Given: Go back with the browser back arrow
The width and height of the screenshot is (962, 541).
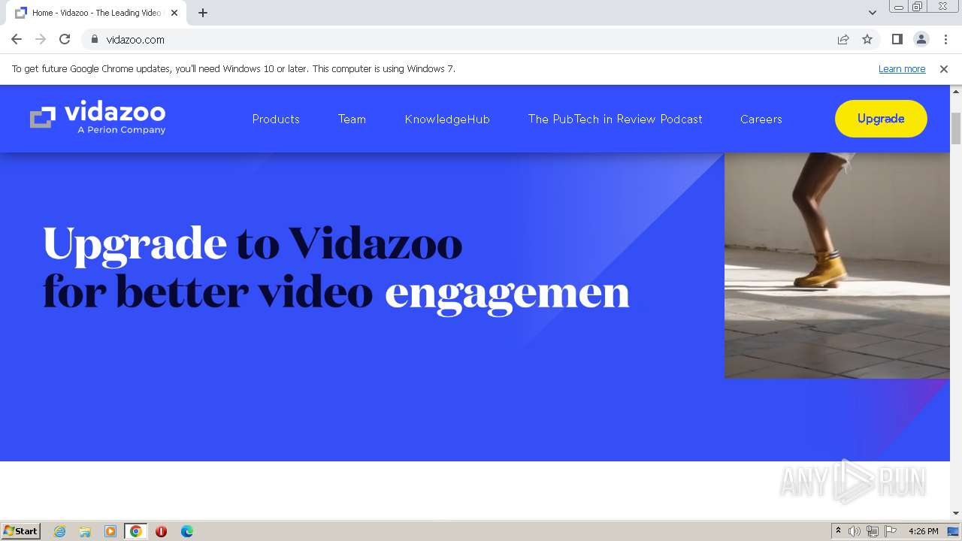Looking at the screenshot, I should pos(17,39).
